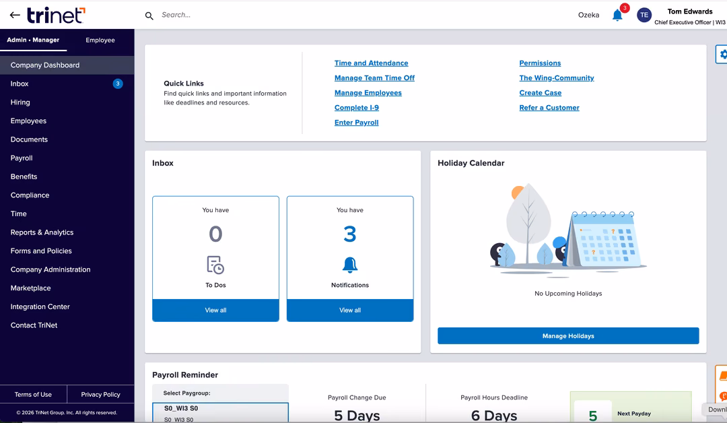Click the Tom Edwards user name
Screen dimensions: 727x423
(689, 11)
